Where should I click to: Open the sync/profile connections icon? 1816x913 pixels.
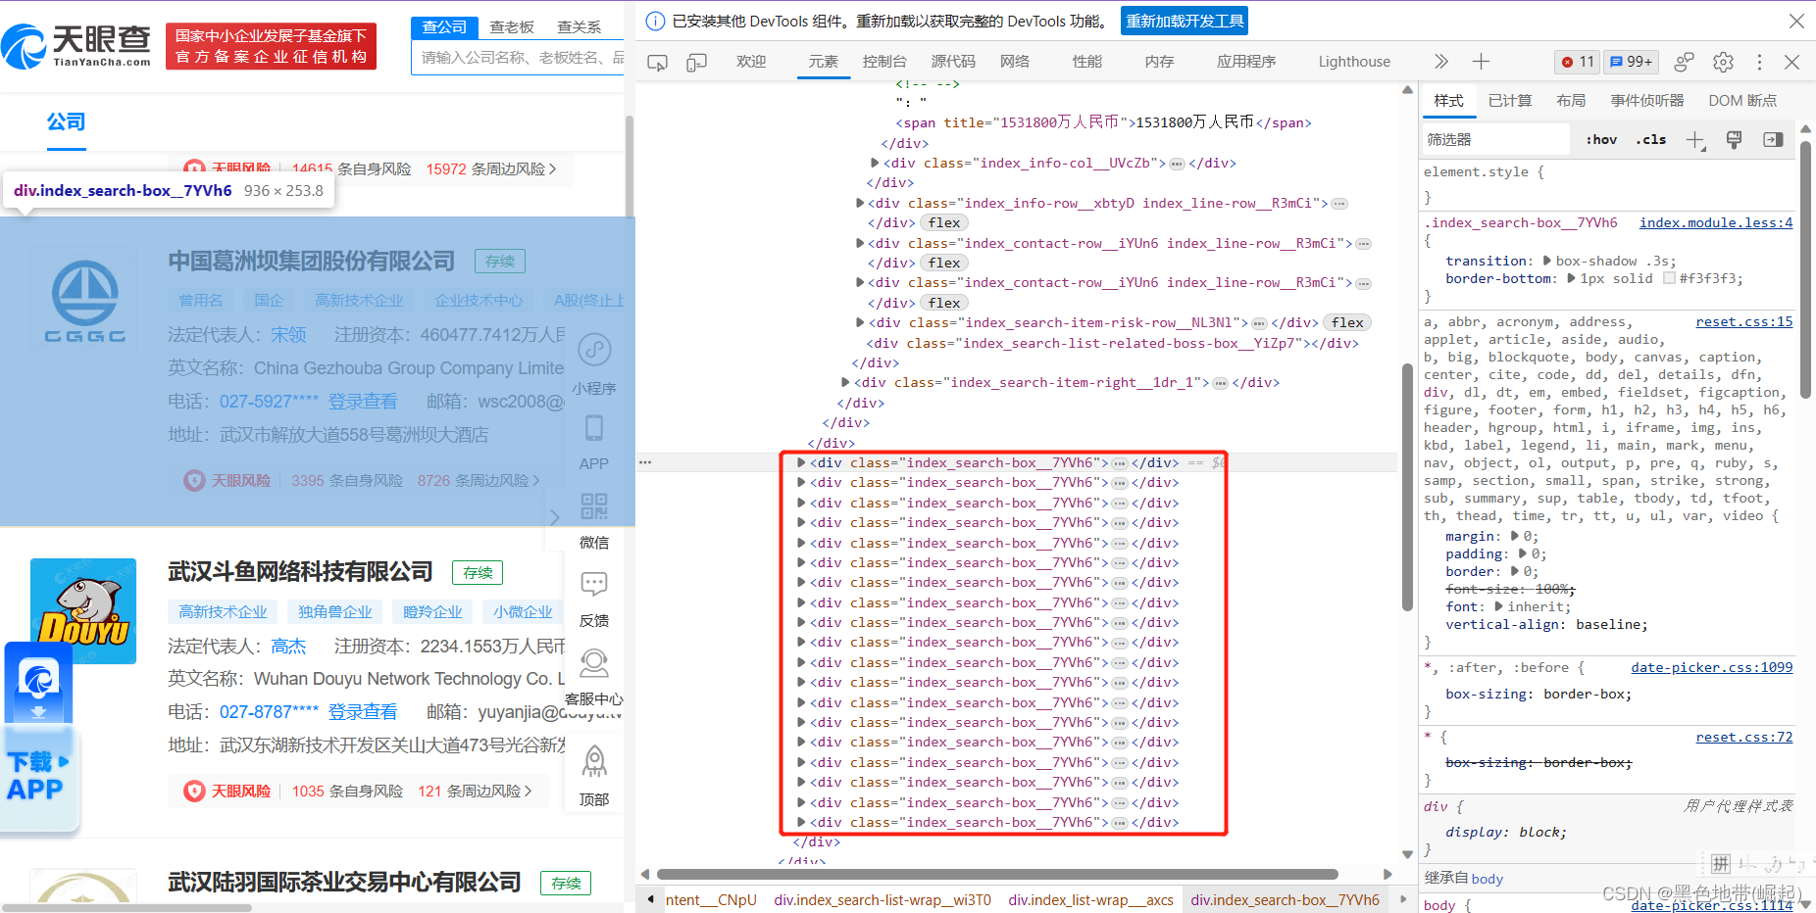pos(1684,62)
